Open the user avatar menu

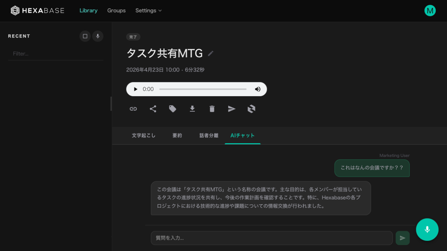pyautogui.click(x=430, y=10)
